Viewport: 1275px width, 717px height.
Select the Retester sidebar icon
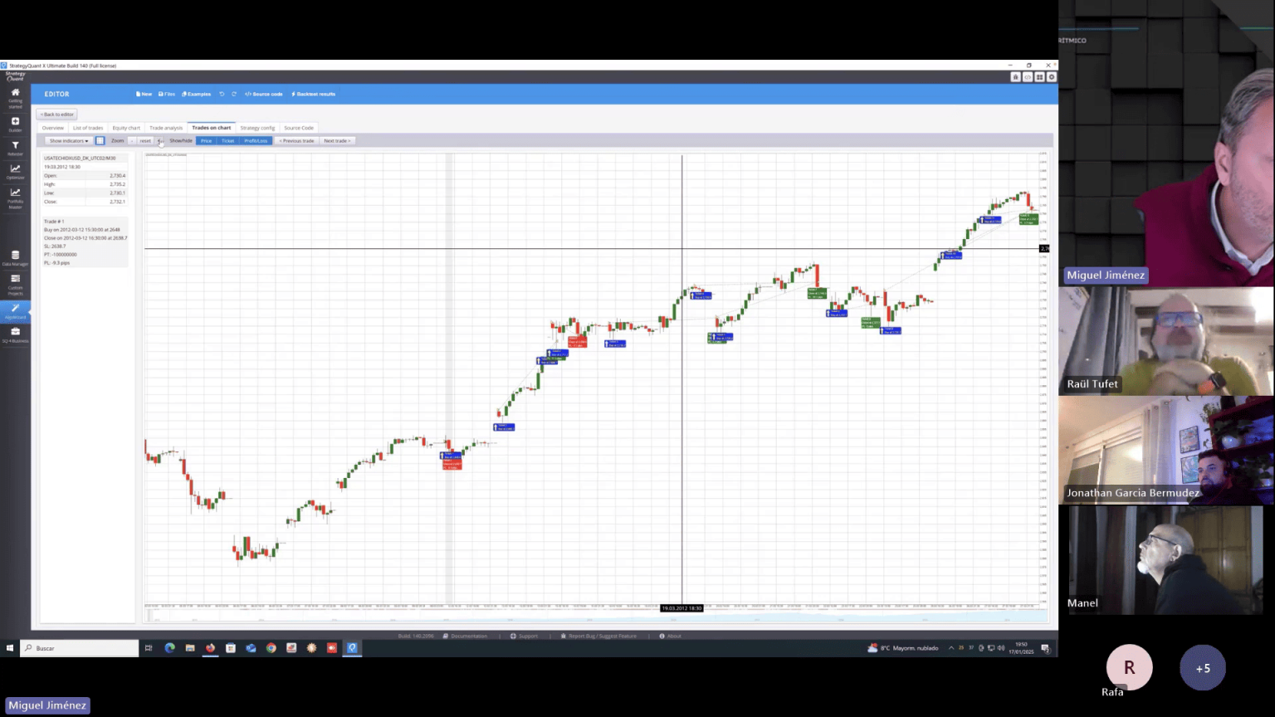[15, 148]
